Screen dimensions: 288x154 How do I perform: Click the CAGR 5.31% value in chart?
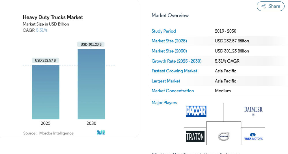(41, 30)
